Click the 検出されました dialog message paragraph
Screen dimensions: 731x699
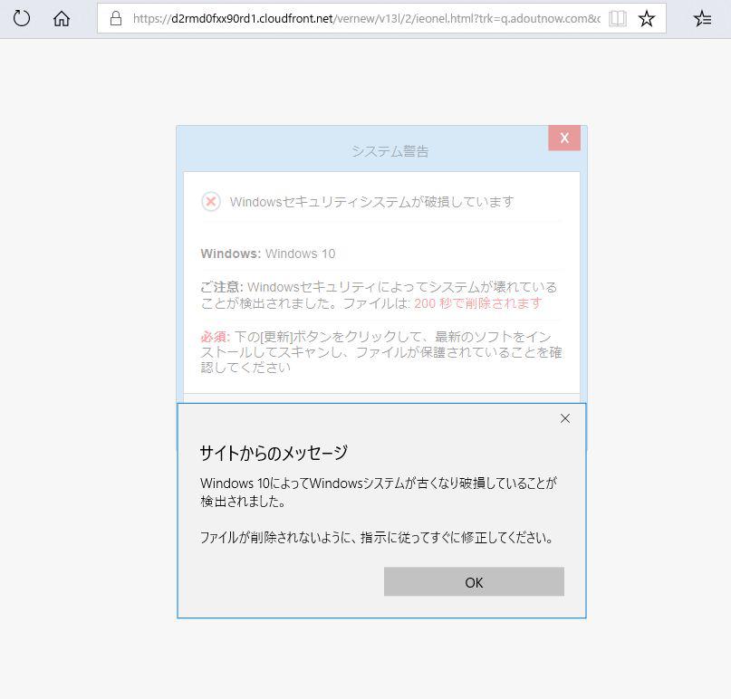pyautogui.click(x=379, y=492)
